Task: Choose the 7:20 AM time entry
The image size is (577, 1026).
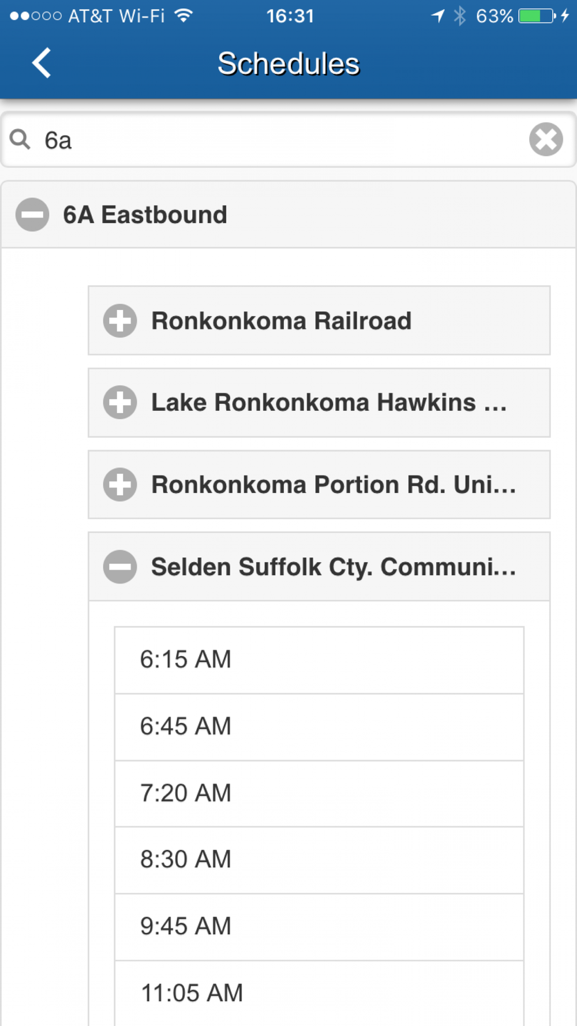Action: [x=319, y=794]
